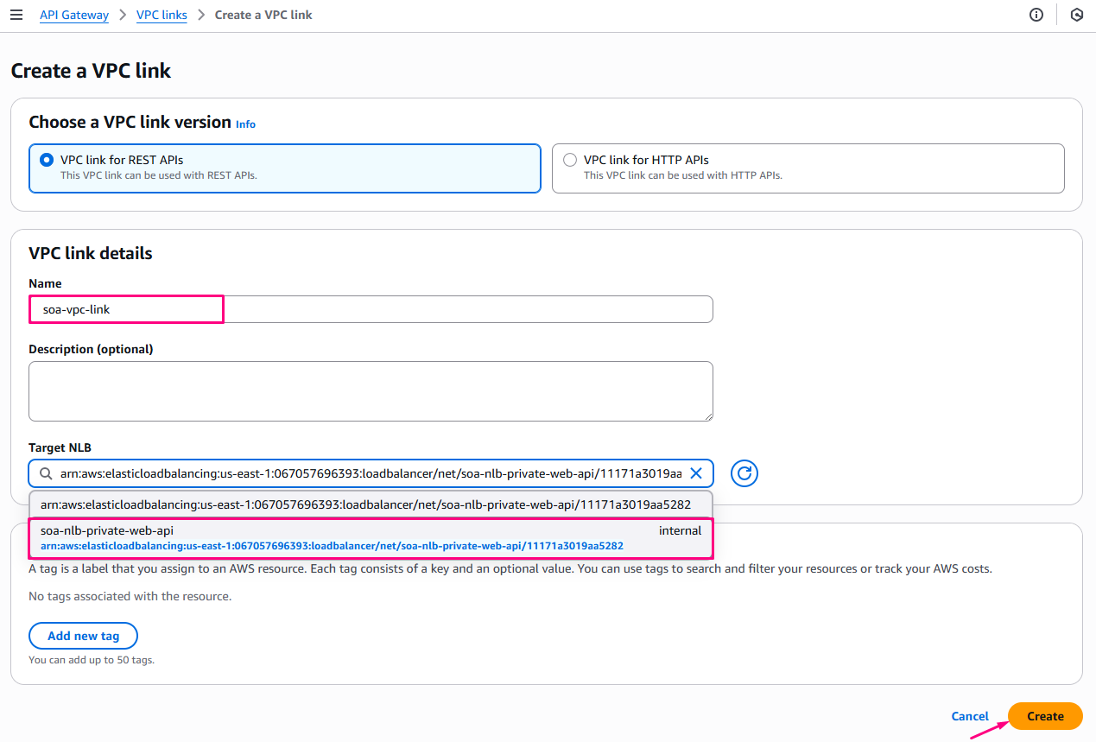Click the magnifier icon in Target NLB
This screenshot has height=742, width=1096.
click(46, 473)
